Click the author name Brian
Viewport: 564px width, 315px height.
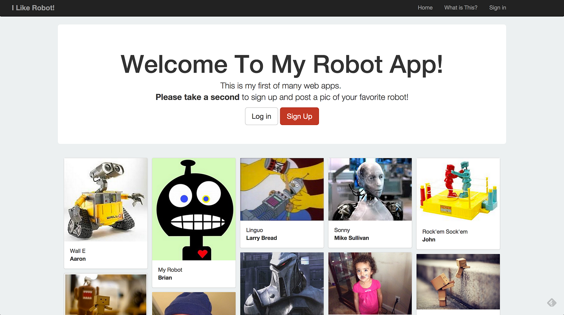point(165,278)
